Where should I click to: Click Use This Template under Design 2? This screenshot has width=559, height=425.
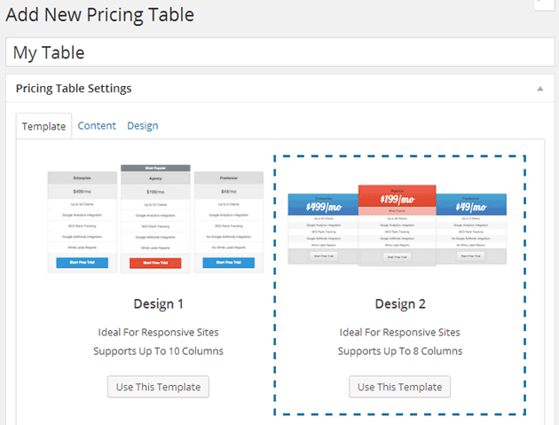[x=399, y=387]
